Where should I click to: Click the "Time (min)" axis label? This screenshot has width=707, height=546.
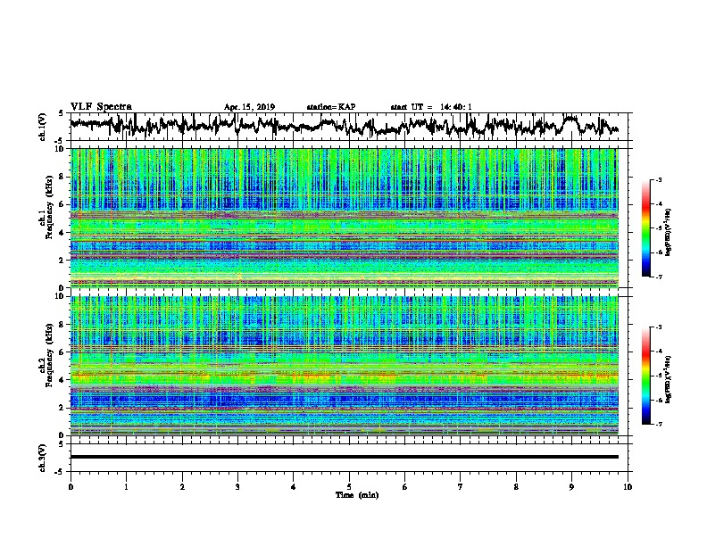pos(357,495)
